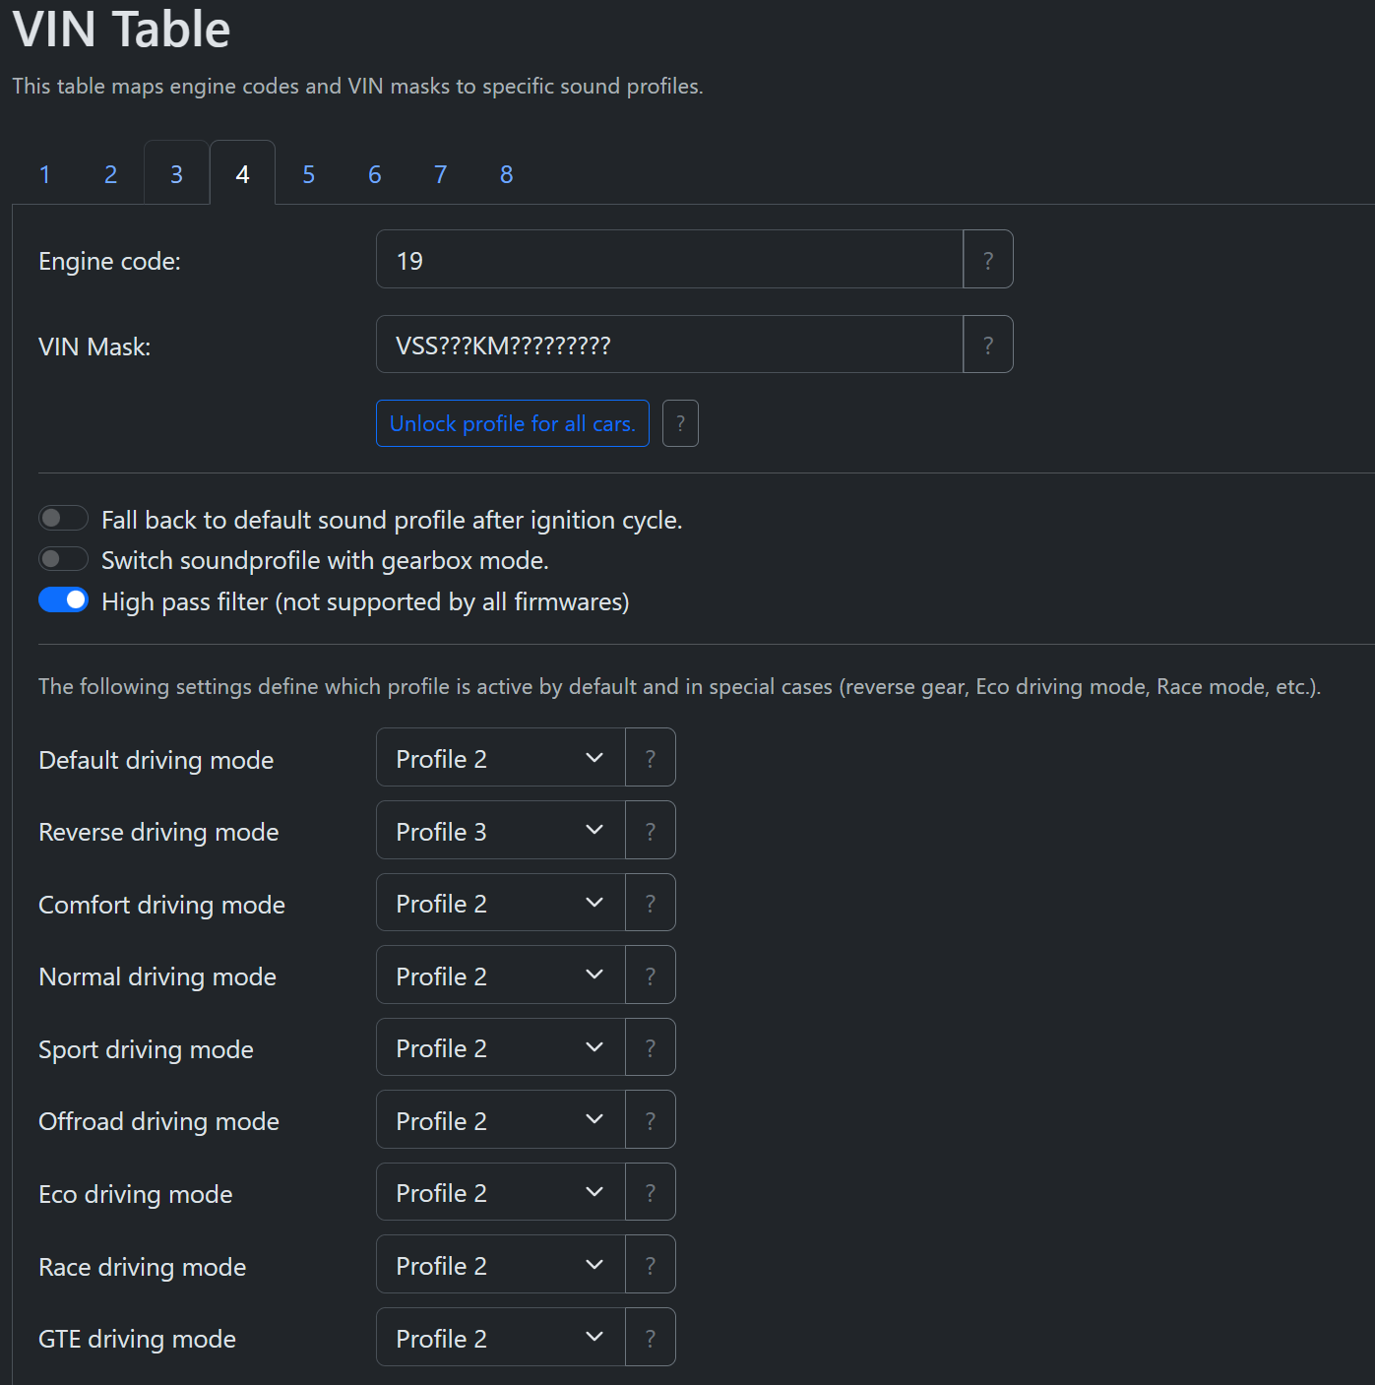This screenshot has height=1385, width=1375.
Task: Disable the High pass filter switch
Action: [x=63, y=600]
